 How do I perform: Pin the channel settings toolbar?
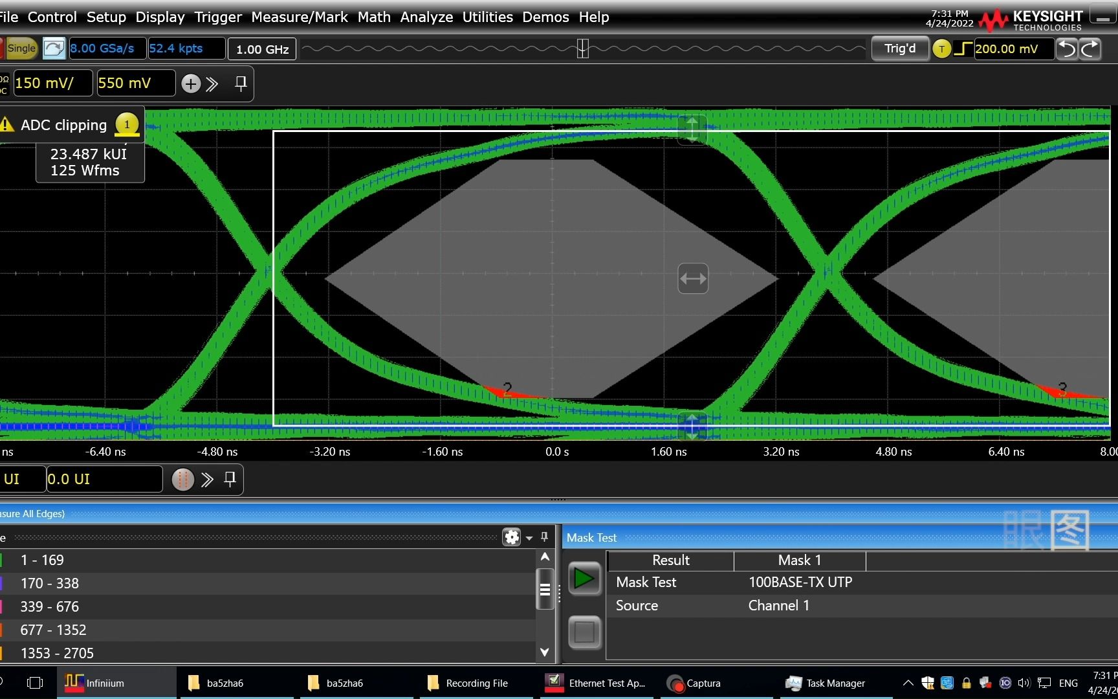(241, 83)
